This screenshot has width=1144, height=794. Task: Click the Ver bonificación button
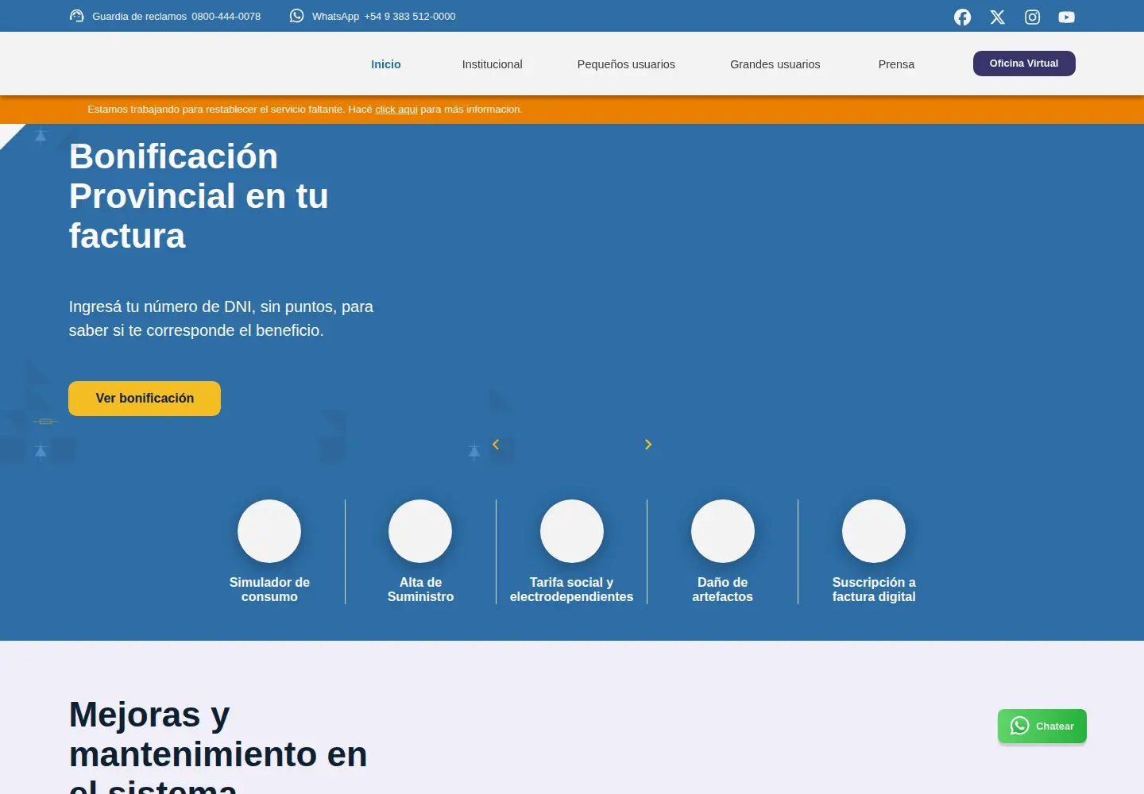[145, 399]
